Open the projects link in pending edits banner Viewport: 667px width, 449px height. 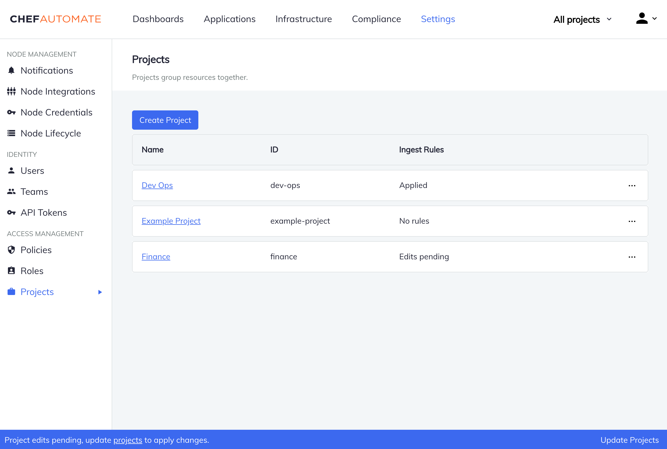point(128,440)
